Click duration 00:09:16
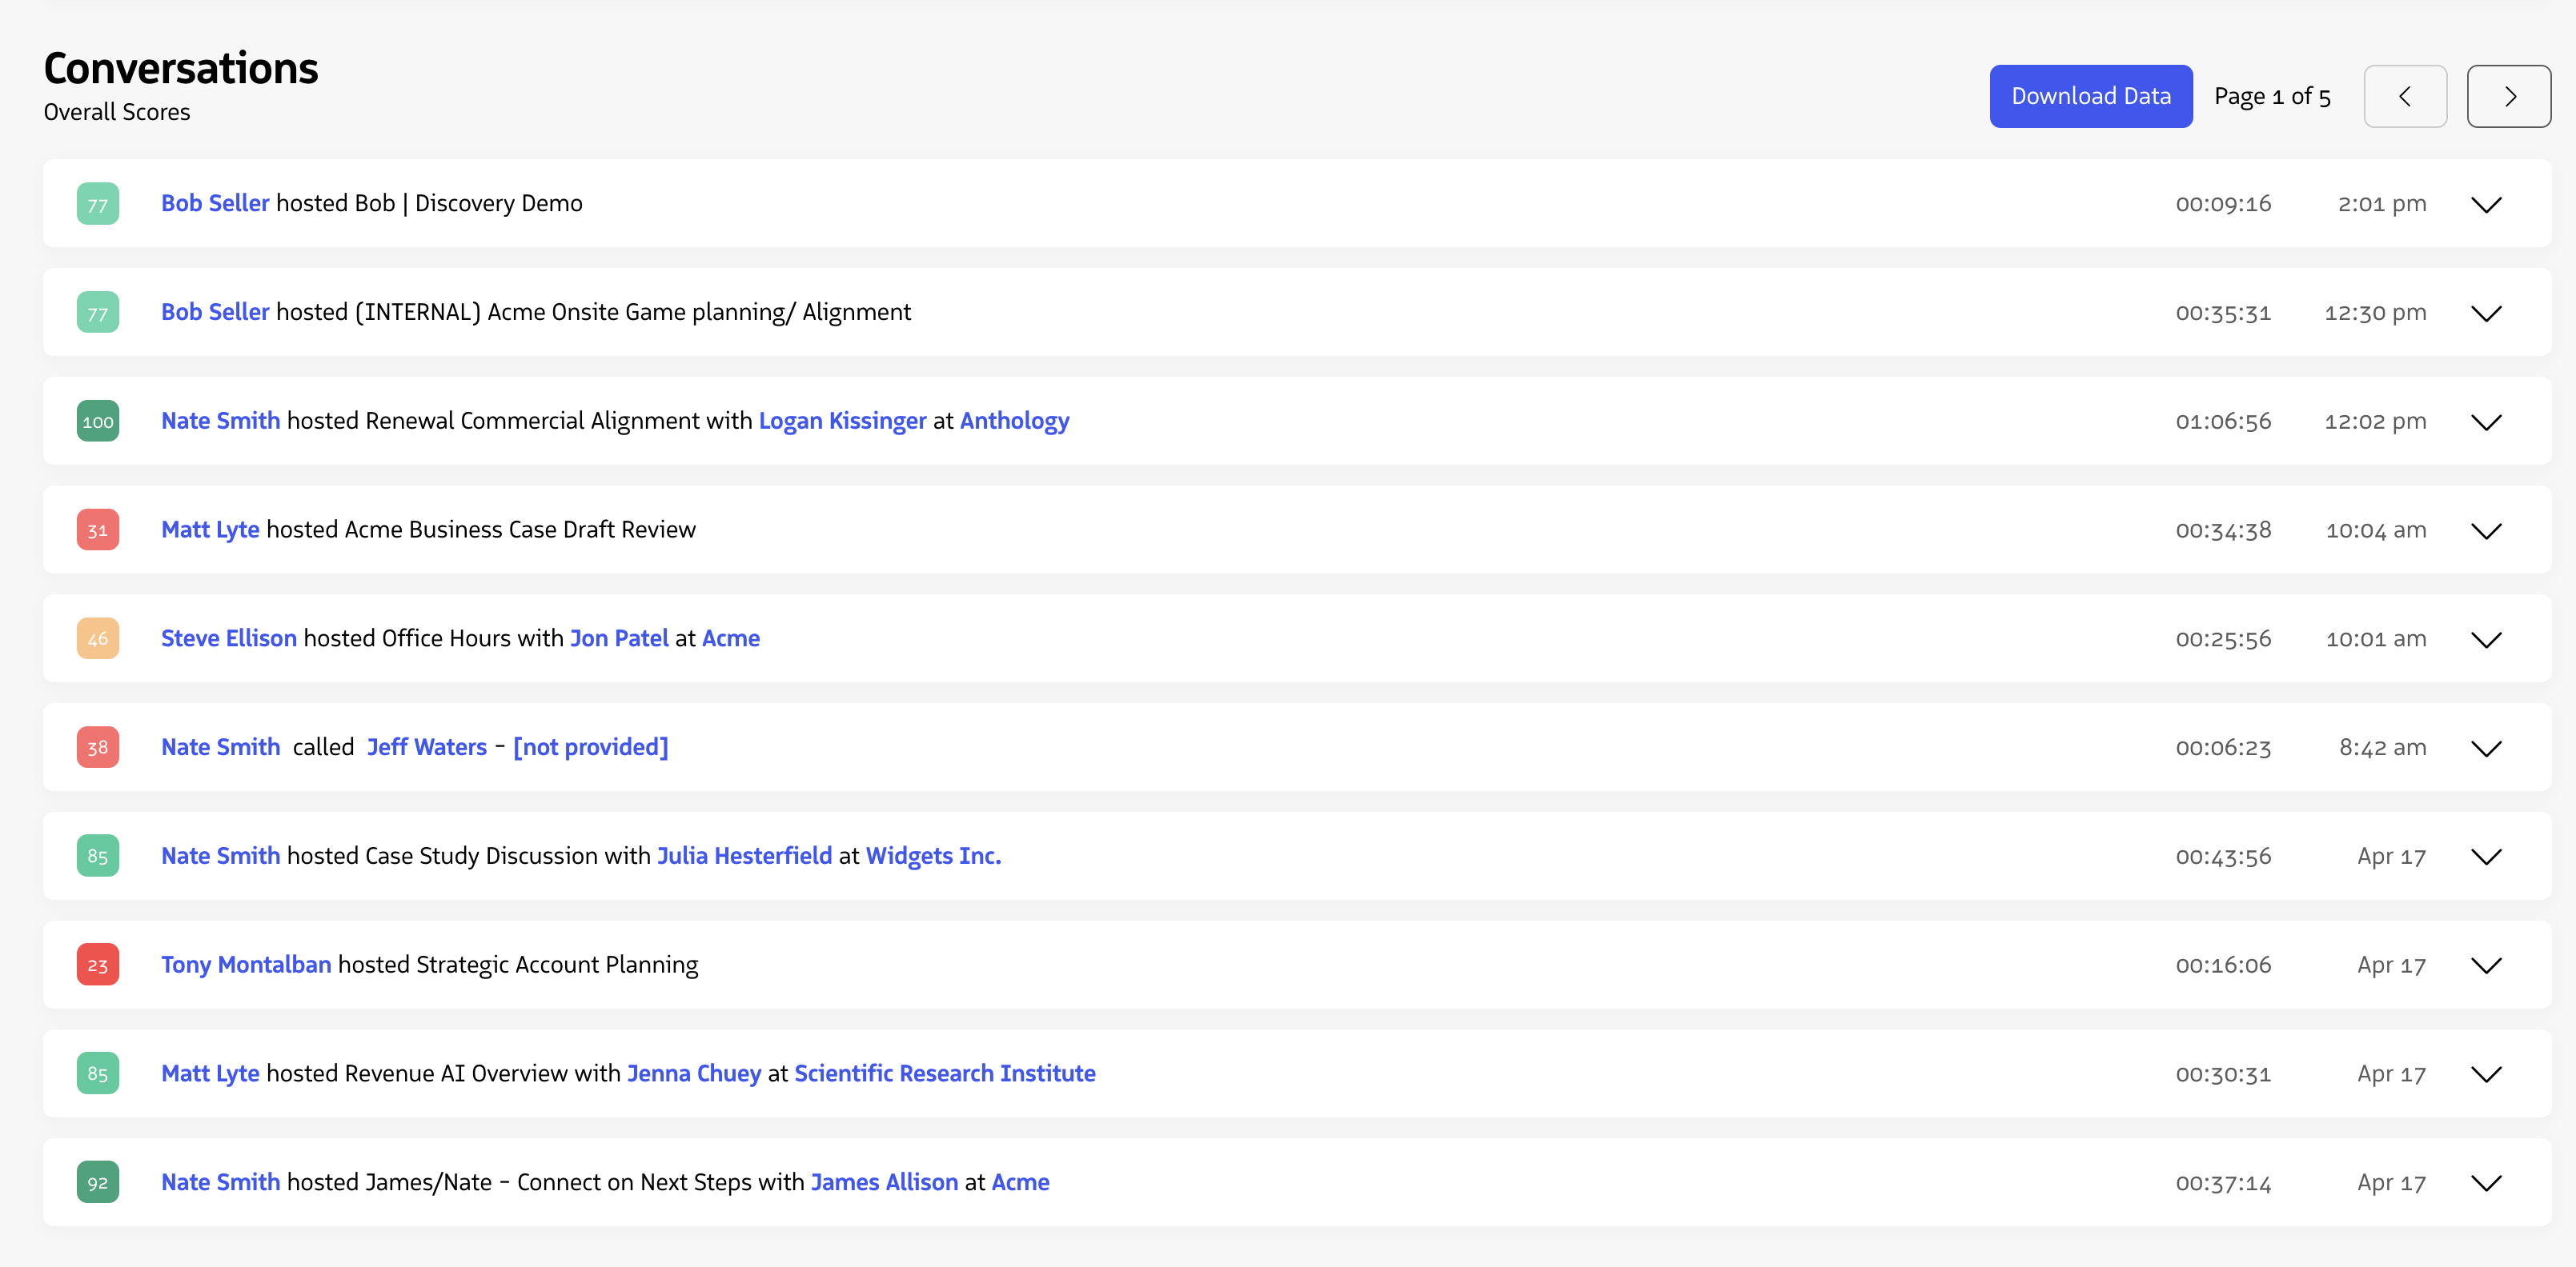 (2223, 204)
